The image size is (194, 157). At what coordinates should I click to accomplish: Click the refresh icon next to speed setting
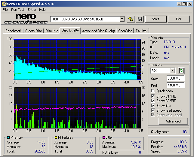coord(181,71)
